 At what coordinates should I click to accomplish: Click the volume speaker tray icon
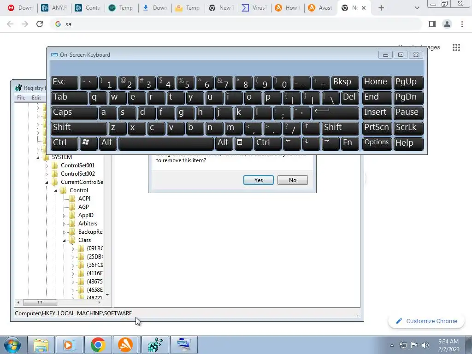click(x=425, y=345)
